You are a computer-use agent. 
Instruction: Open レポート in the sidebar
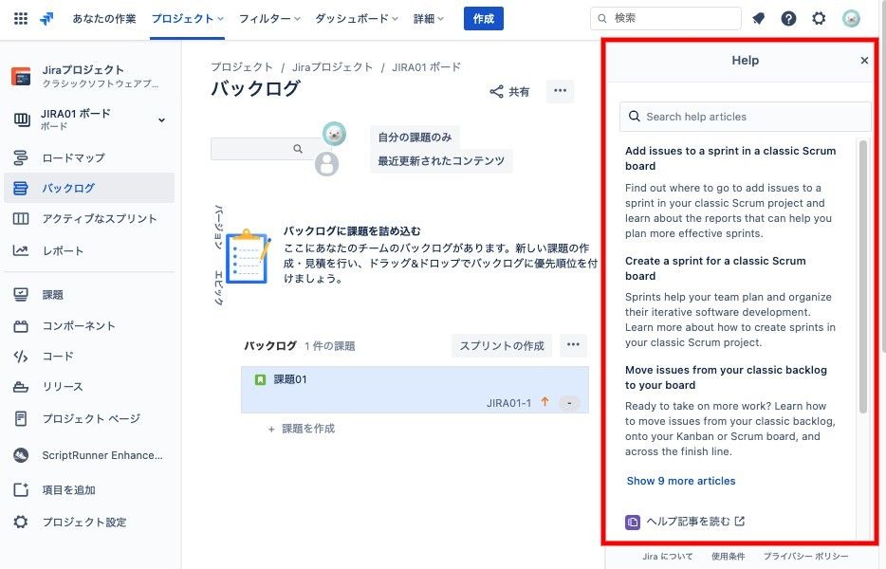click(x=89, y=250)
